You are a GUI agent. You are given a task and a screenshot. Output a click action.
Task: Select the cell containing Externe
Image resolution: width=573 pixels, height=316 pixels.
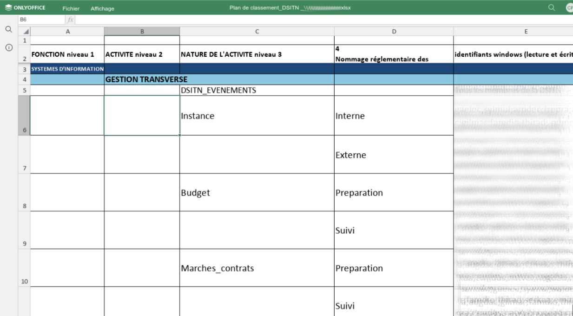coord(393,155)
